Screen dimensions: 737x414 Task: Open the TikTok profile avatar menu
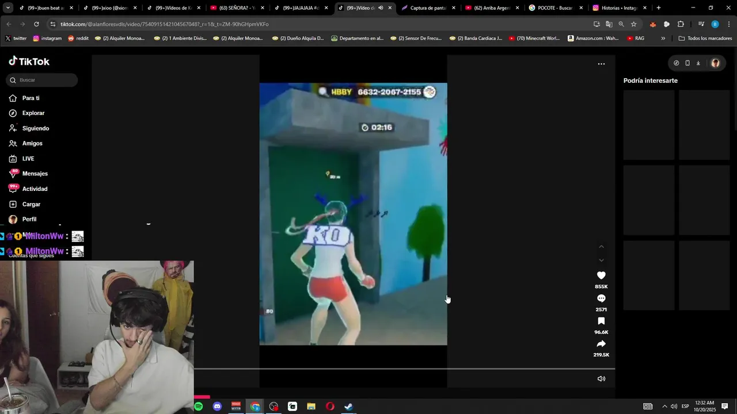(716, 63)
